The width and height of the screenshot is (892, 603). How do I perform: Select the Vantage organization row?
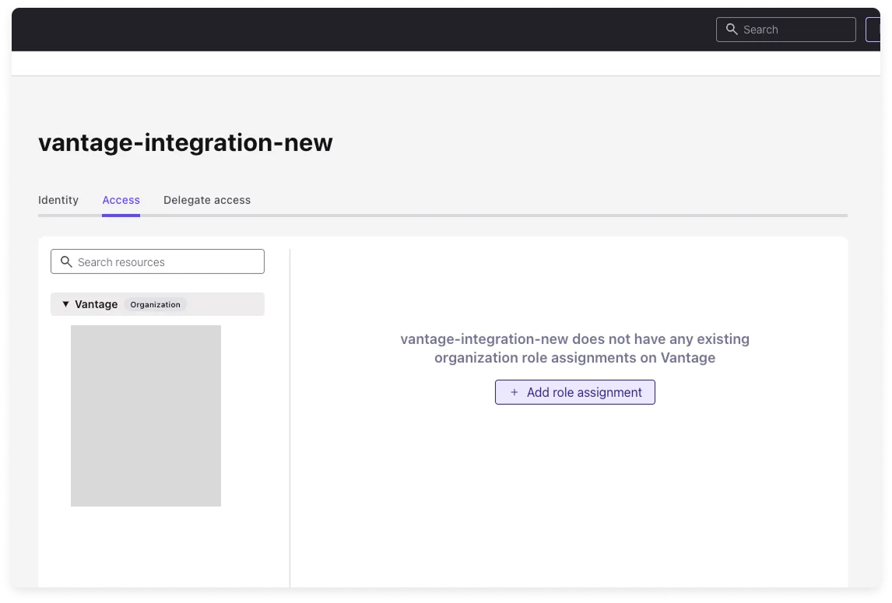tap(157, 304)
